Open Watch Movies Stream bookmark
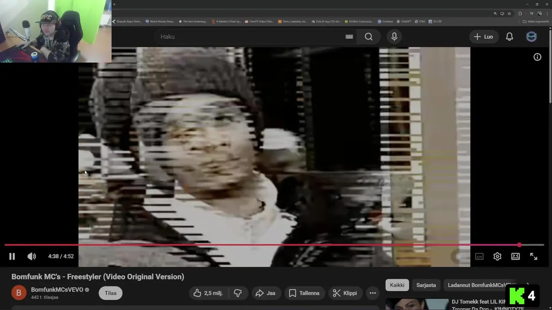The width and height of the screenshot is (552, 310). [x=160, y=21]
